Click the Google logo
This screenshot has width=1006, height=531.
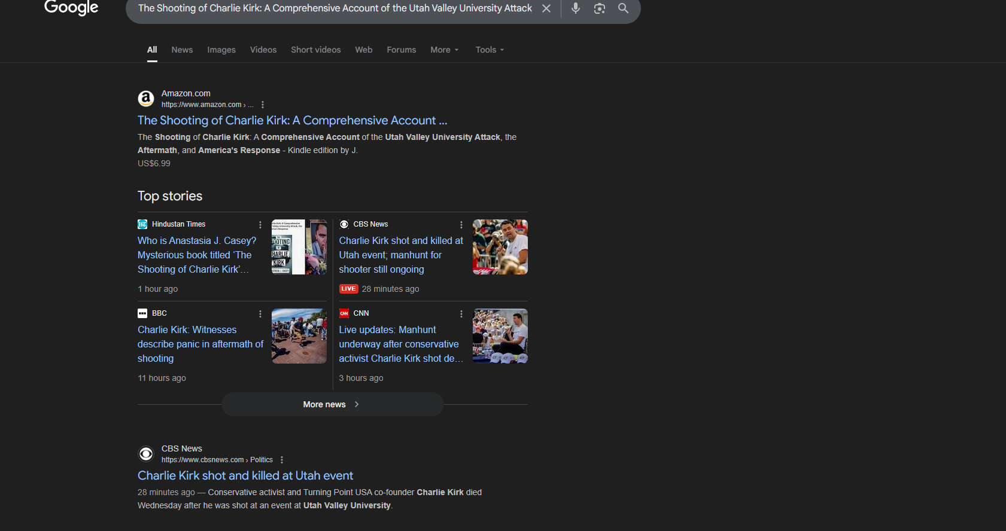(x=71, y=8)
